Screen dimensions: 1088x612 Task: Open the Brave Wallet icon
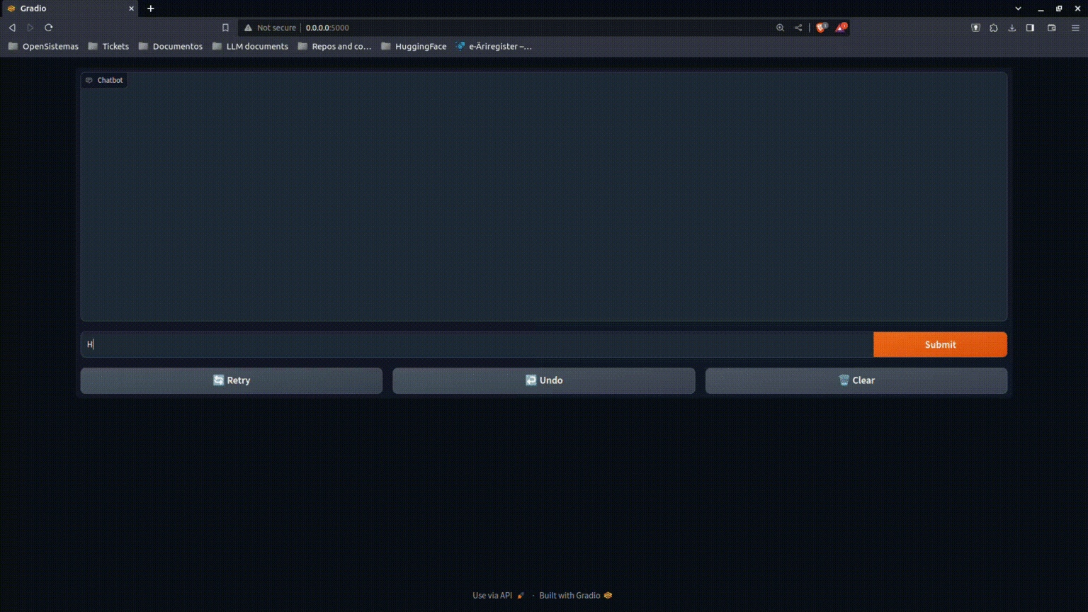point(1052,28)
